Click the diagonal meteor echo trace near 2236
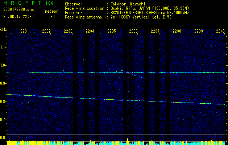This screenshot has height=145, width=228. 135,75
